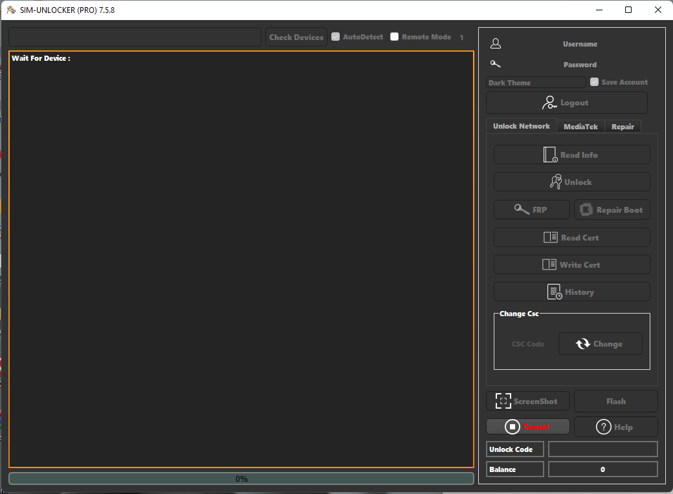Click the FRP key icon

[x=522, y=209]
